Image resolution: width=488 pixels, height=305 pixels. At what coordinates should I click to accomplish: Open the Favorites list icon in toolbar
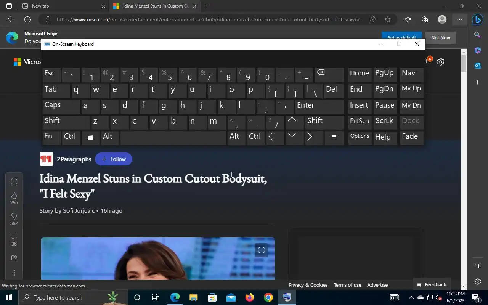(408, 19)
